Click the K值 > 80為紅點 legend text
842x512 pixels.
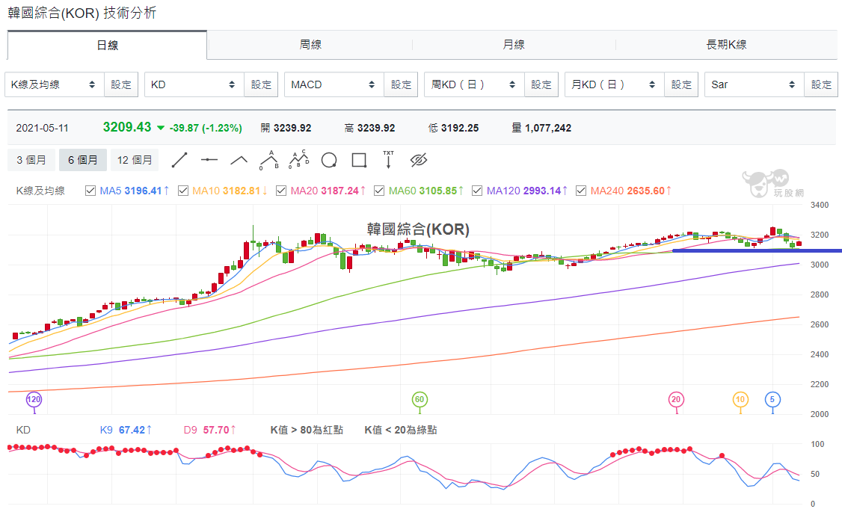[x=307, y=430]
